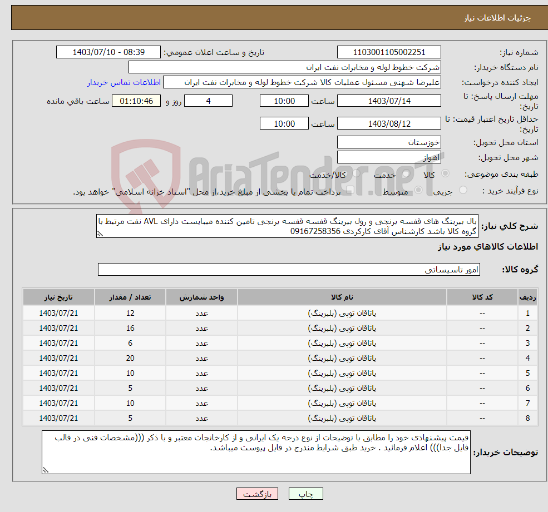Click the price validity time field 10:00

tap(284, 123)
